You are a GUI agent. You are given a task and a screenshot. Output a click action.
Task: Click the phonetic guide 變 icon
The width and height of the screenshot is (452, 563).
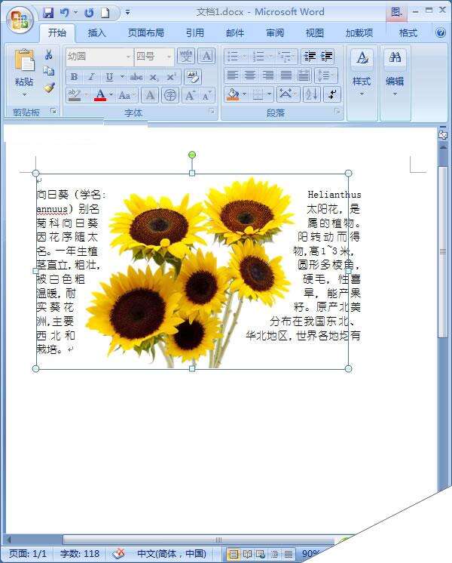point(186,57)
